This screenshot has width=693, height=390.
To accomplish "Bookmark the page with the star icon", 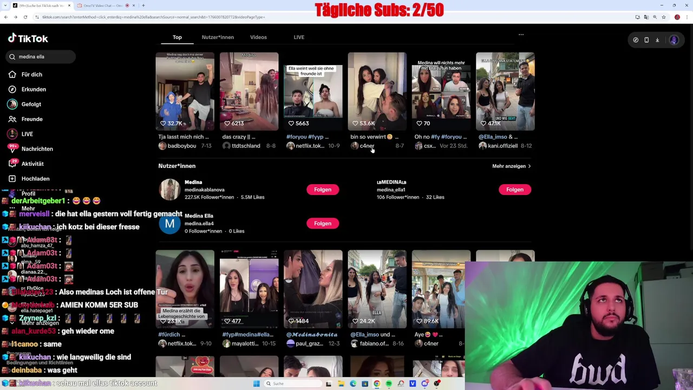I will (x=664, y=17).
